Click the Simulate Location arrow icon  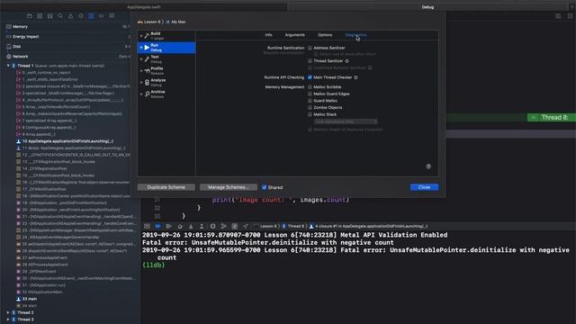pos(246,226)
